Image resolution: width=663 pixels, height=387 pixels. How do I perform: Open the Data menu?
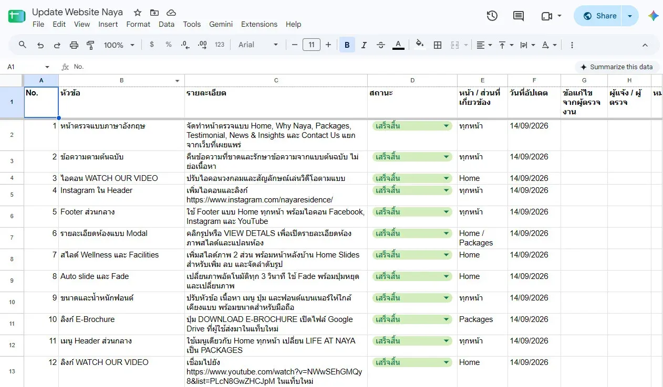[x=167, y=24]
